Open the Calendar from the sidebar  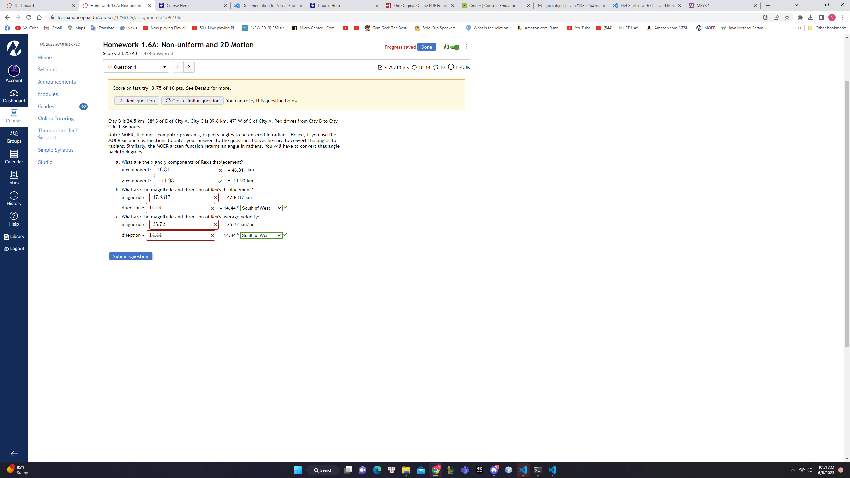(x=14, y=156)
